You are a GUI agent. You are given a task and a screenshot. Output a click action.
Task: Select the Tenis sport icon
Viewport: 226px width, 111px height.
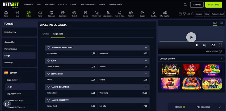click(40, 13)
